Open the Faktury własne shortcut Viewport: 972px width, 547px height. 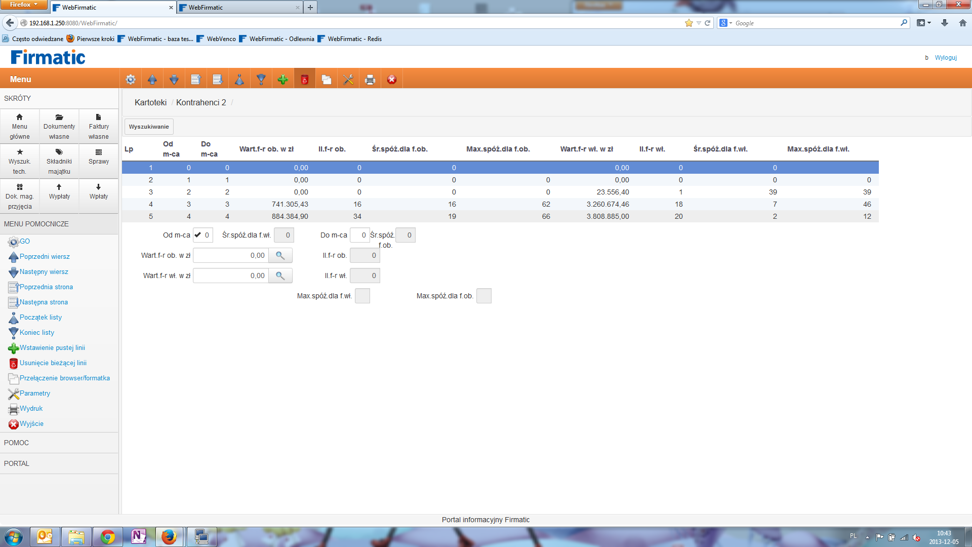(x=99, y=127)
